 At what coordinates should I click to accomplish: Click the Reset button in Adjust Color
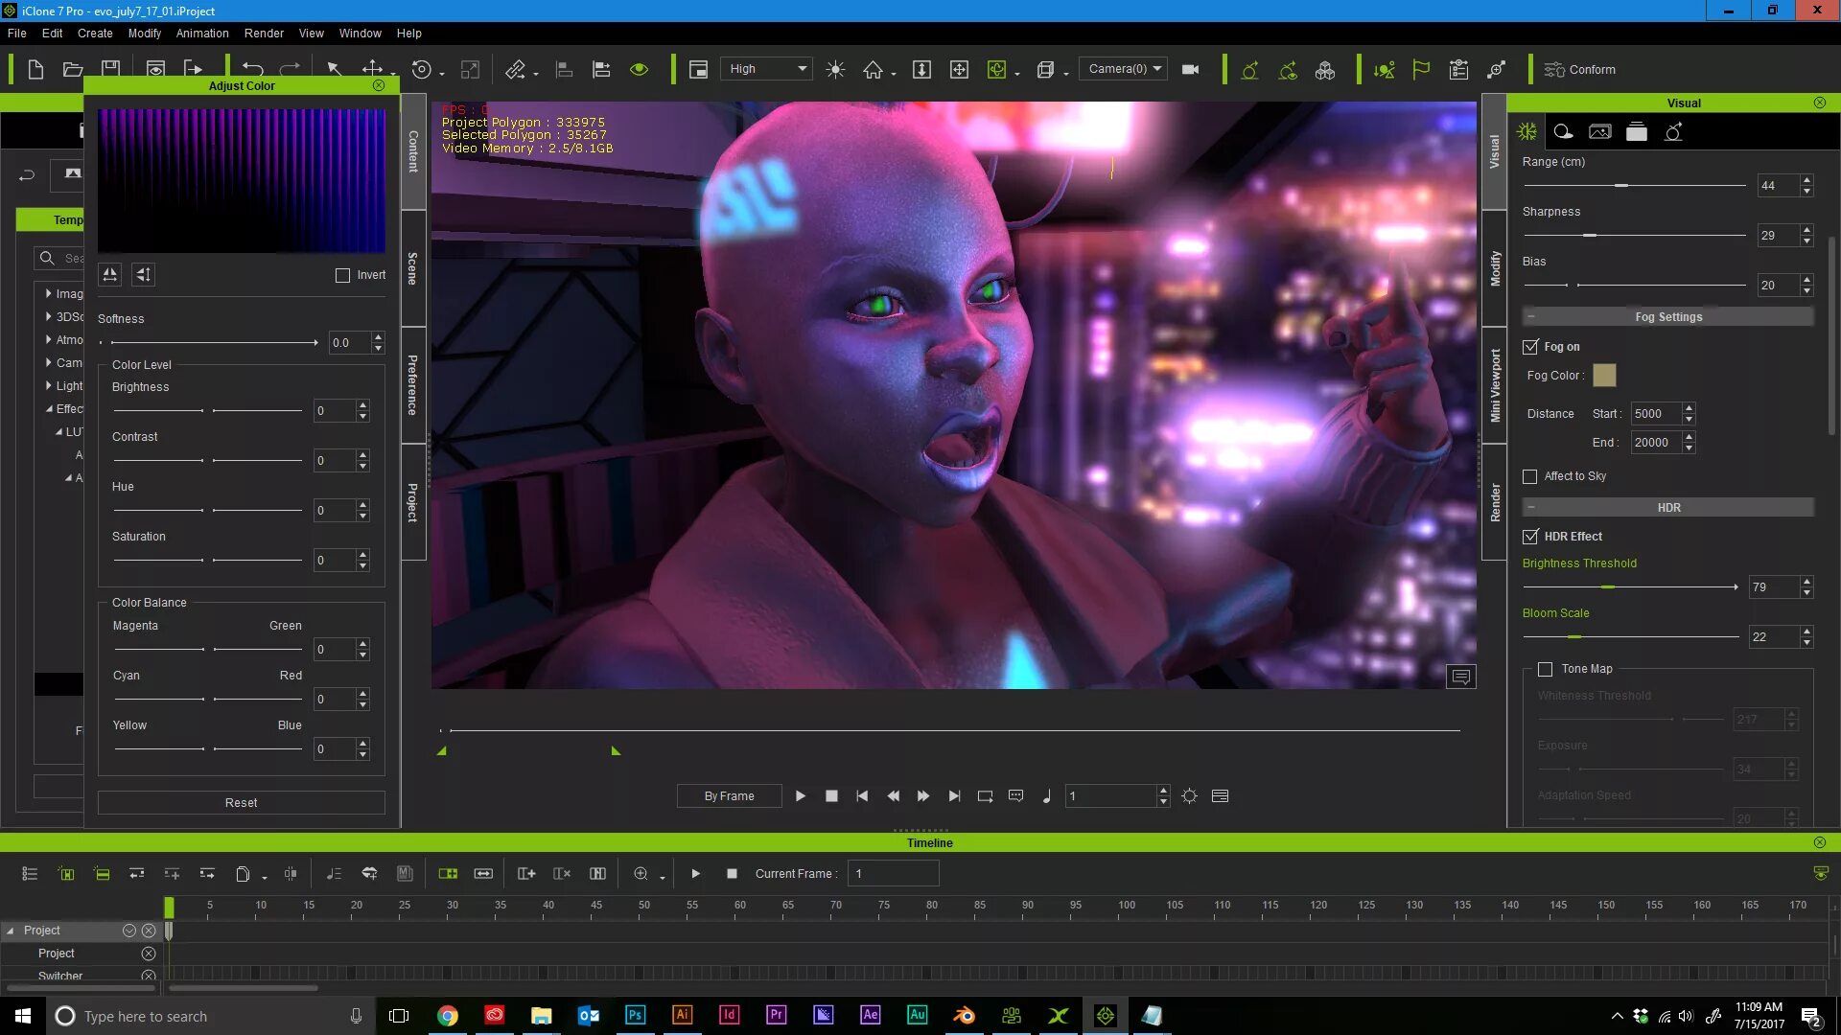point(241,801)
